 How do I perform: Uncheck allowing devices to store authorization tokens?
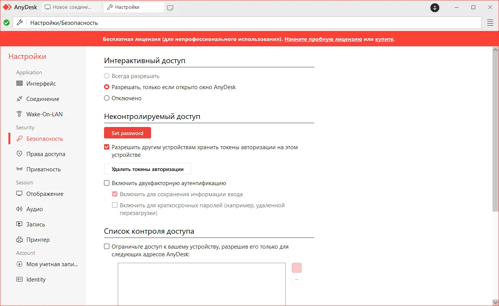click(107, 147)
